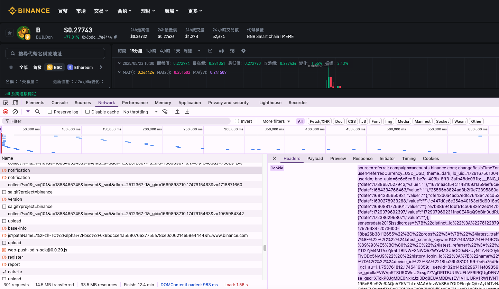Screen dimensions: 499x289
Task: Select the BSC chain filter
Action: (55, 67)
